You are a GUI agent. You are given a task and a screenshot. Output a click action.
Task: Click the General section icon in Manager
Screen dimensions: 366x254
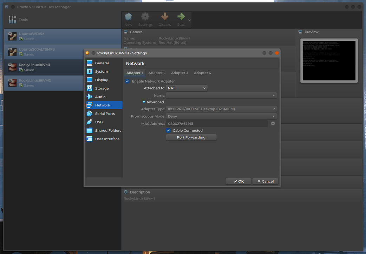126,32
